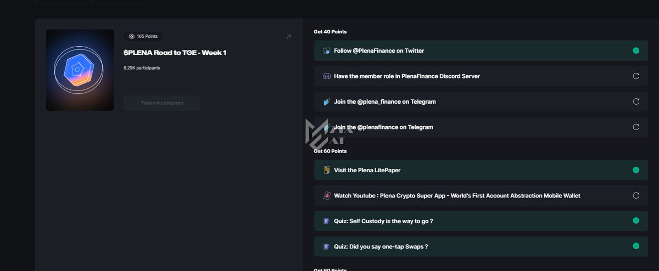Click the $PLENA campaign thumbnail image
Viewport: 659px width, 271px height.
(80, 70)
